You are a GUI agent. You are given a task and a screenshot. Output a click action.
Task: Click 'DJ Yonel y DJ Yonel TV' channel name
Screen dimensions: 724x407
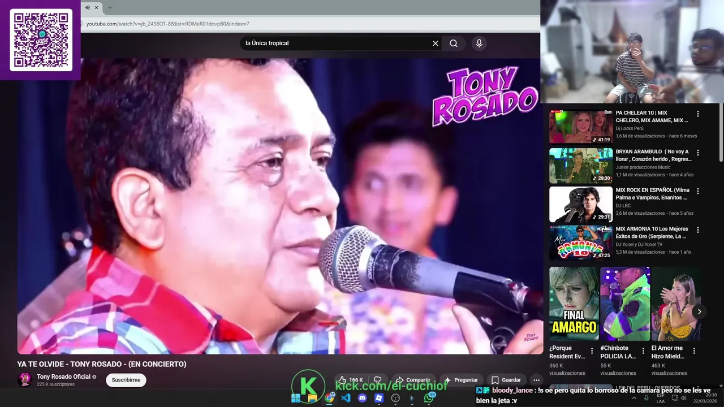tap(639, 245)
